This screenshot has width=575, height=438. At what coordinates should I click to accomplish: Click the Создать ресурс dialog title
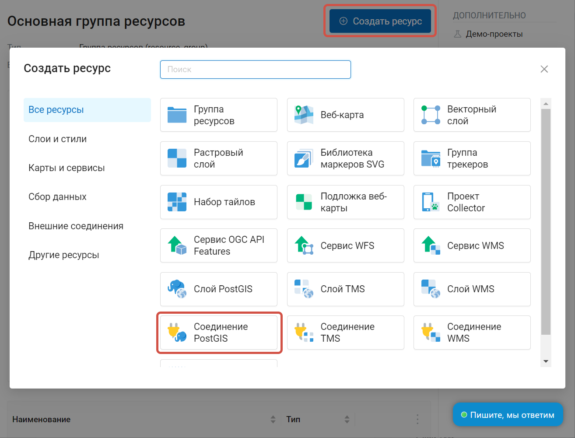pos(67,68)
